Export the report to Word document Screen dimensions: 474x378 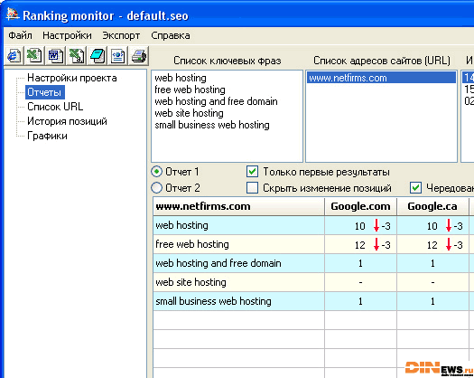pyautogui.click(x=56, y=56)
